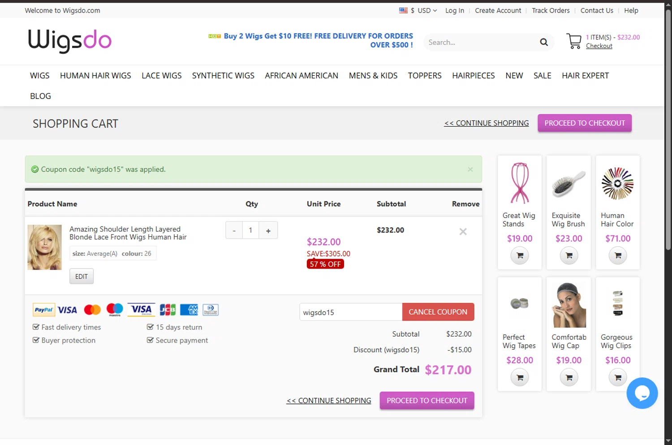Open the Exquisite Wig Brush product image
Screen dimensions: 672x445
pos(569,183)
